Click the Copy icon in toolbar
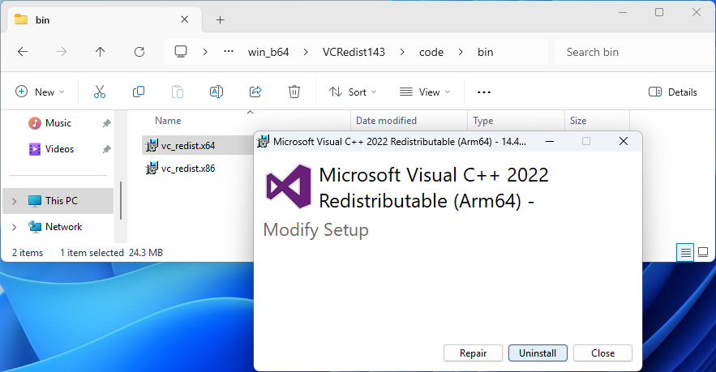The width and height of the screenshot is (716, 372). click(139, 92)
